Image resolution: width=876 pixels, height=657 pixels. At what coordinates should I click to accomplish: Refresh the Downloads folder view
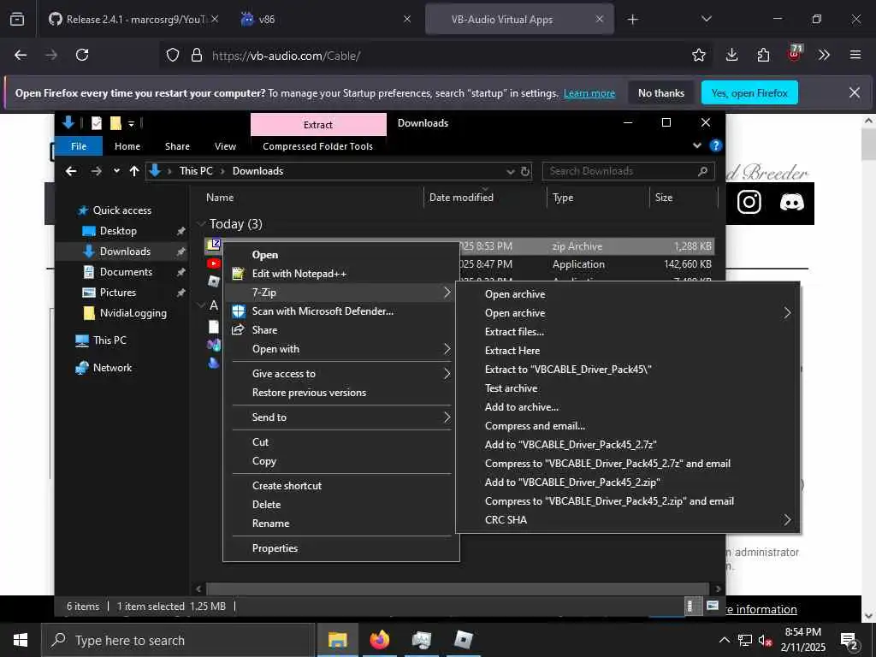point(524,171)
